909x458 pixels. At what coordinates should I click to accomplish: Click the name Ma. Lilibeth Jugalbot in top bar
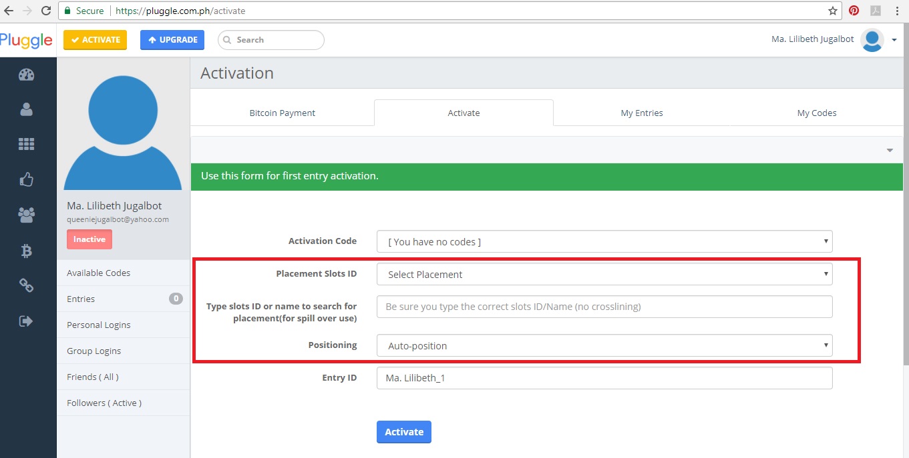812,39
